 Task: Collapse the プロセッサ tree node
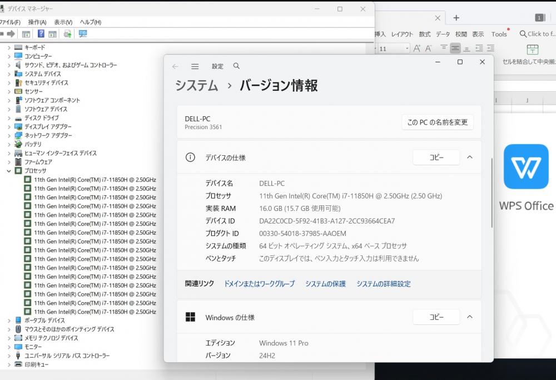pyautogui.click(x=9, y=171)
